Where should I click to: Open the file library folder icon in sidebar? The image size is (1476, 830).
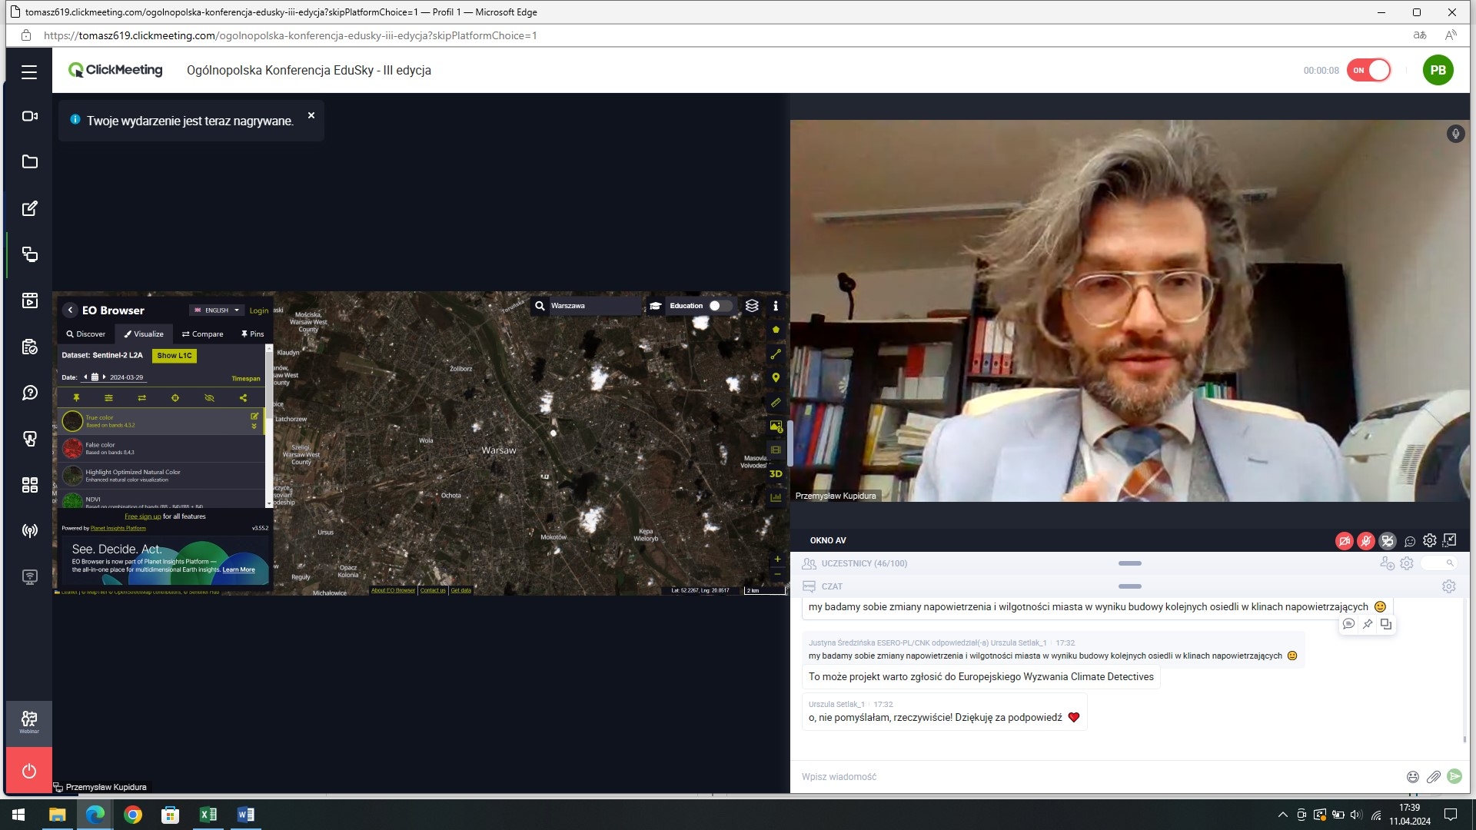click(x=29, y=161)
